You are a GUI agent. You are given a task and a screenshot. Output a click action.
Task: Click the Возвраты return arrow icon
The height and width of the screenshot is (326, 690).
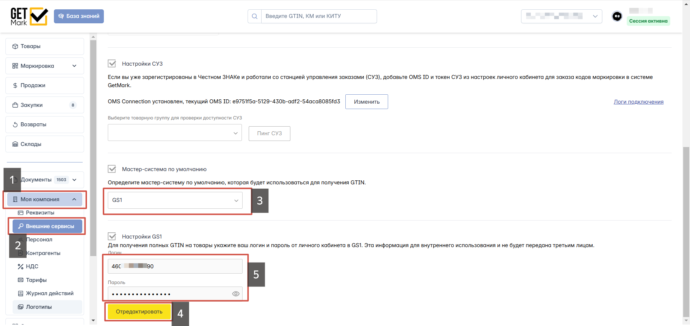[15, 124]
